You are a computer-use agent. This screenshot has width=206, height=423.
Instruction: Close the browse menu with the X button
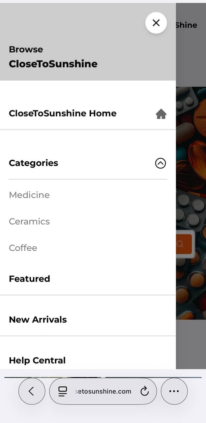coord(156,23)
